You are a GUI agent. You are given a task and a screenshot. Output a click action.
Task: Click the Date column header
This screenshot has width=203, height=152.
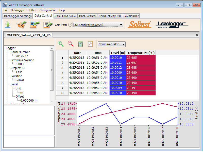point(77,53)
